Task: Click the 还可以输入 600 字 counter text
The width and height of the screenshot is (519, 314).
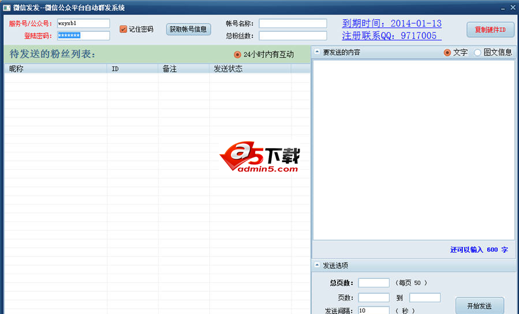Action: [479, 250]
